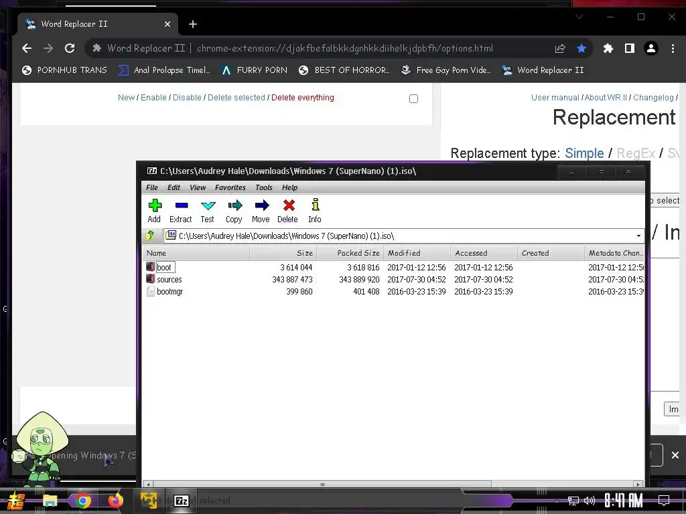Choose RegEx replacement type
This screenshot has height=514, width=686.
pyautogui.click(x=636, y=153)
